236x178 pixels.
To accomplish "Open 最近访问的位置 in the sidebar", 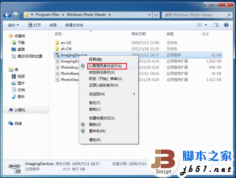I will [x=30, y=56].
